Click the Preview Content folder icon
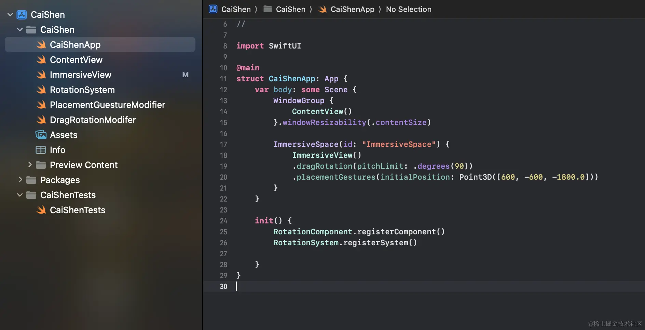Screen dimensions: 645x330 pos(41,165)
